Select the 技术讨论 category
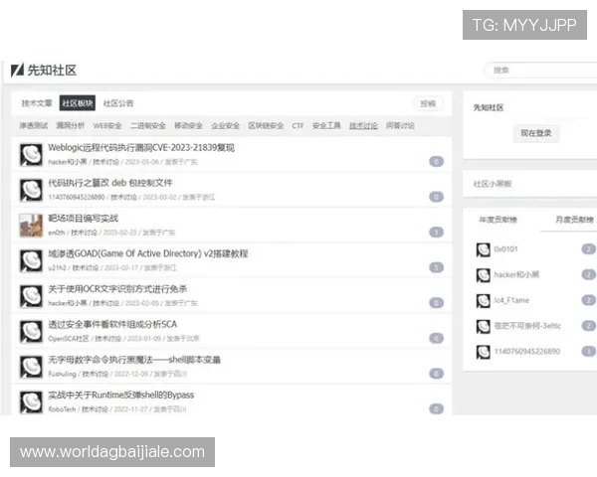Image resolution: width=597 pixels, height=477 pixels. pyautogui.click(x=363, y=126)
